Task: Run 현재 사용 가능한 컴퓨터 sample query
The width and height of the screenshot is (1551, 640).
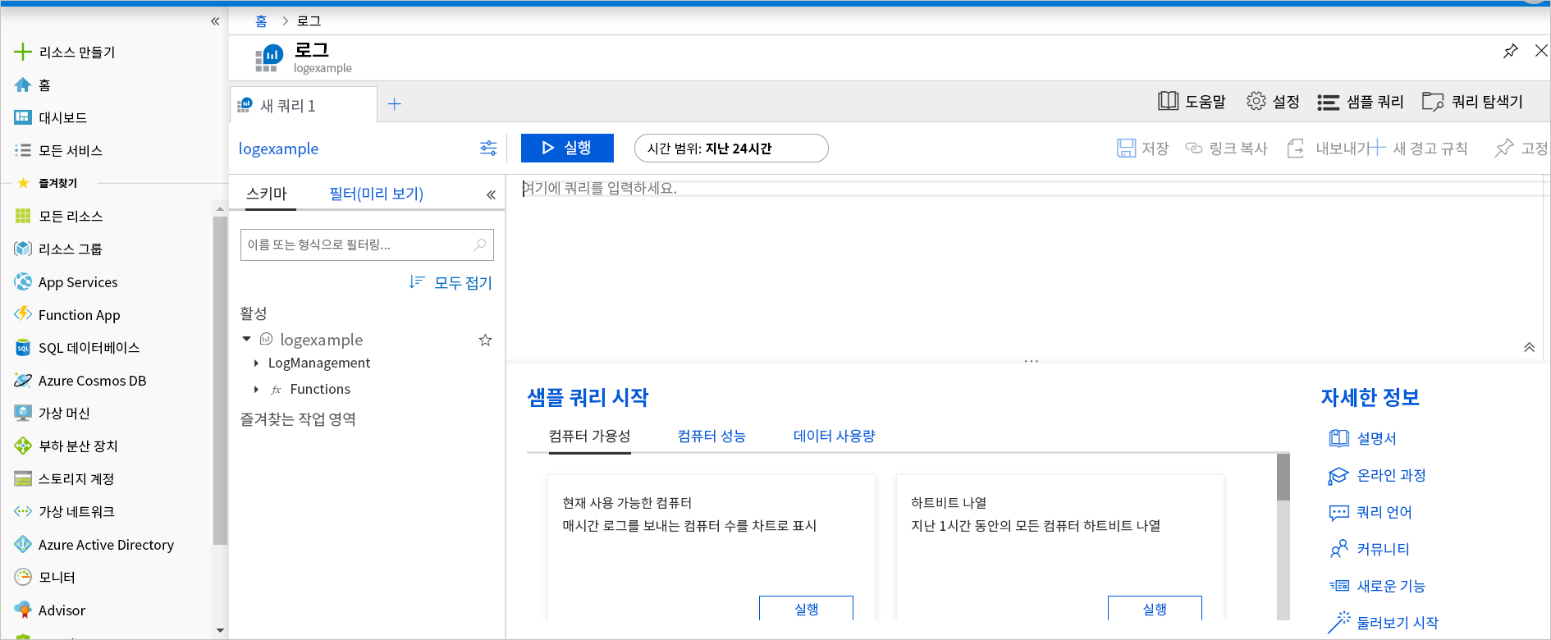Action: [x=806, y=609]
